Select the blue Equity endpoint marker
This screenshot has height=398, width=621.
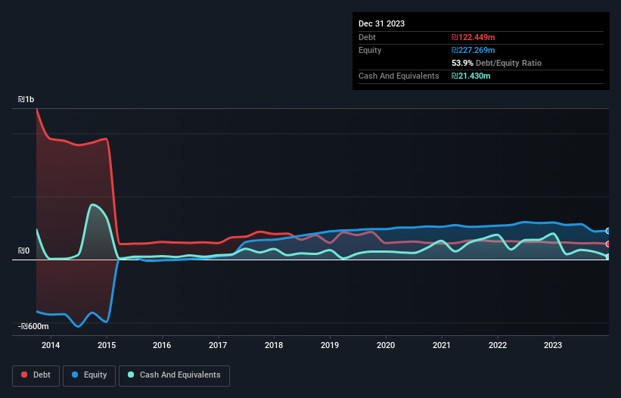608,231
